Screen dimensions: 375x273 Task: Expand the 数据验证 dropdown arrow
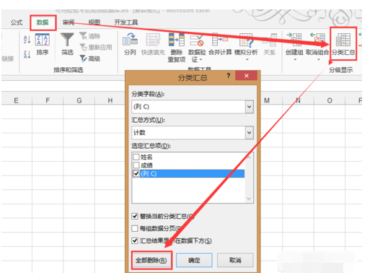201,59
